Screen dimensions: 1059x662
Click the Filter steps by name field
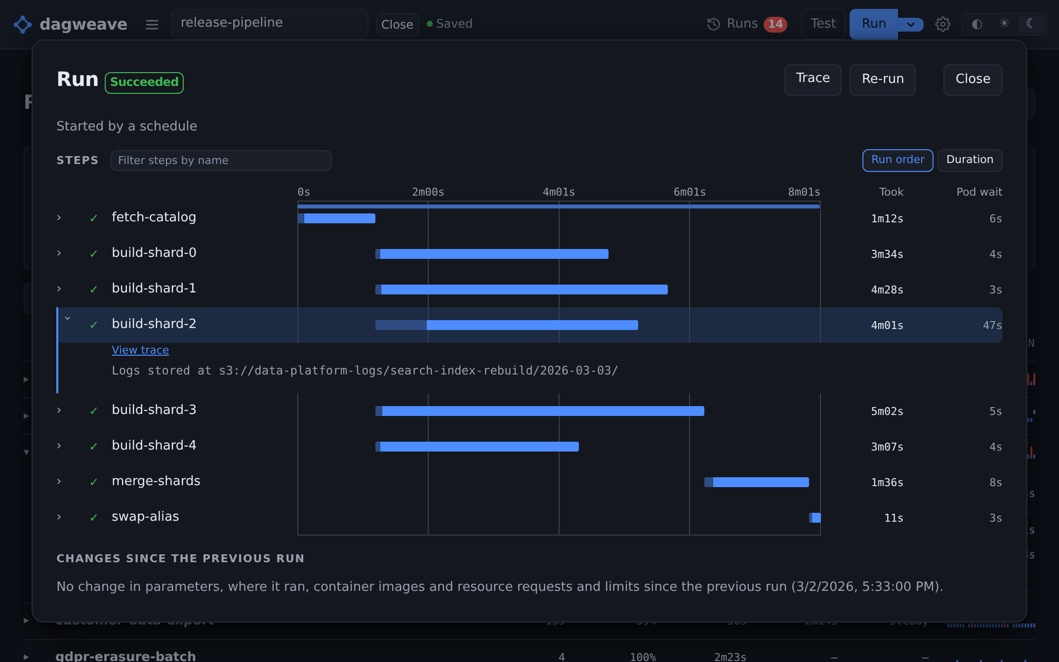pyautogui.click(x=221, y=160)
